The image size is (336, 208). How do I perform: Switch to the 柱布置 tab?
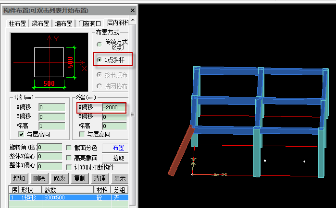[18, 23]
